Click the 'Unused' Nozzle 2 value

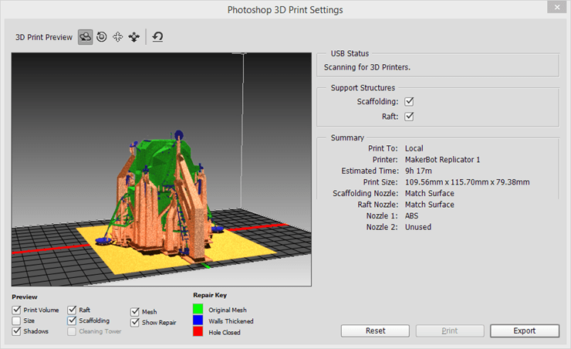pyautogui.click(x=418, y=227)
